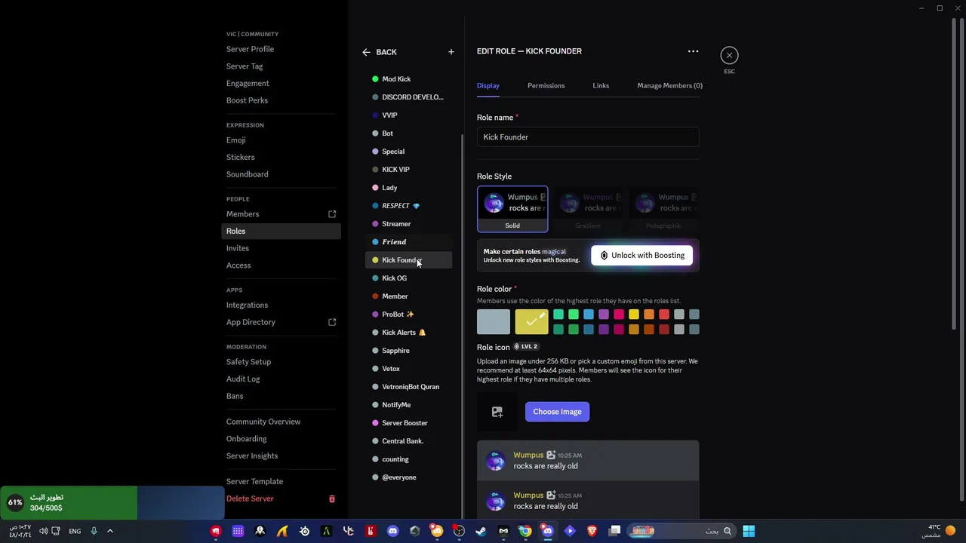
Task: Select the Kick Alerts role
Action: pos(408,333)
